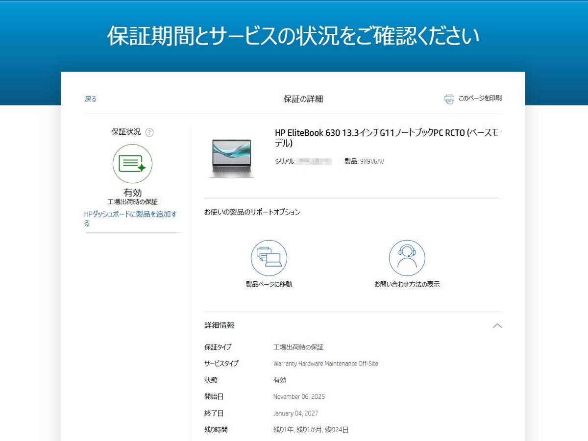This screenshot has height=441, width=588.
Task: Click remaining time 残り1年, 残り1か月, 残り24日
Action: pos(311,430)
